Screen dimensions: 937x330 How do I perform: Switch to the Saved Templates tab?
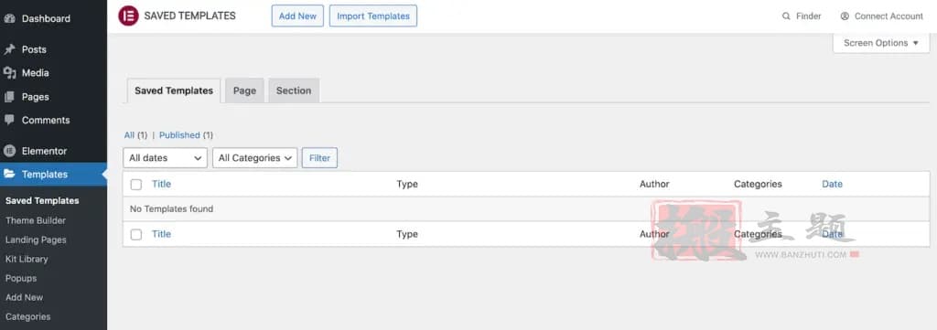(174, 90)
